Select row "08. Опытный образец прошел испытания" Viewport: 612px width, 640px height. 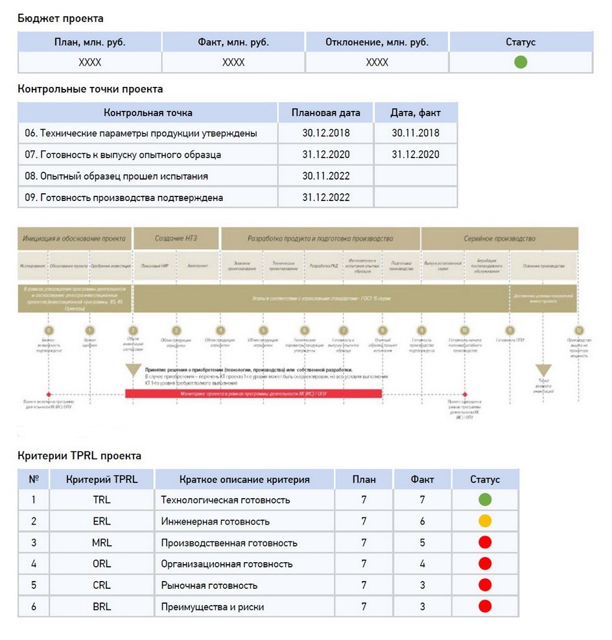coord(148,176)
